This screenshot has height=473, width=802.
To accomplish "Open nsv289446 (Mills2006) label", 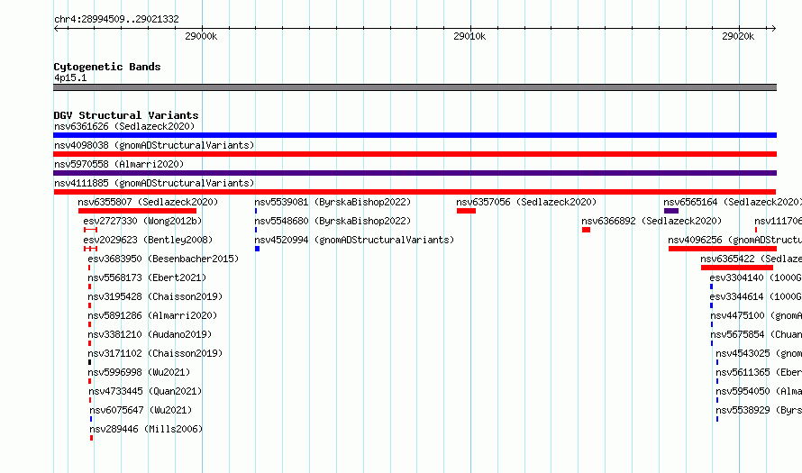I will point(146,429).
